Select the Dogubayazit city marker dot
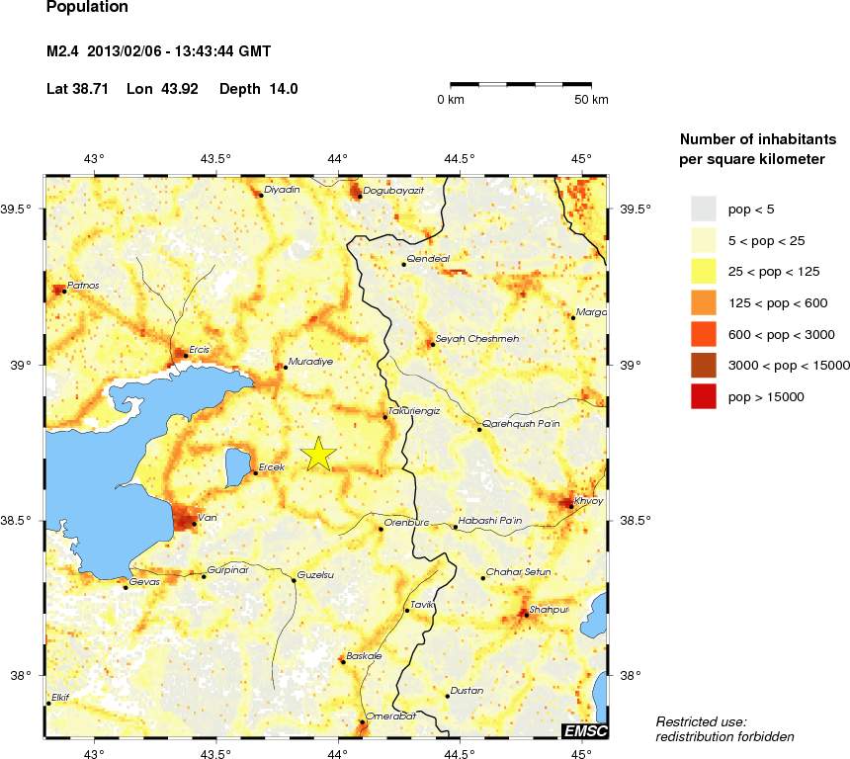Image resolution: width=850 pixels, height=759 pixels. 360,196
